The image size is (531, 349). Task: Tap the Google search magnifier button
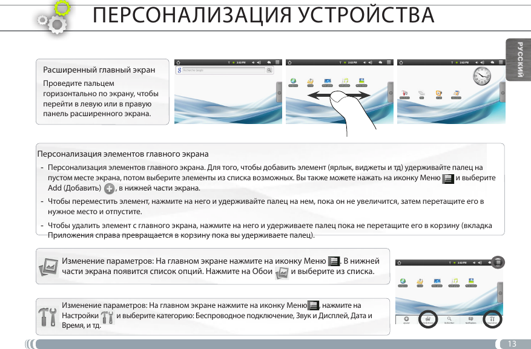[x=269, y=70]
